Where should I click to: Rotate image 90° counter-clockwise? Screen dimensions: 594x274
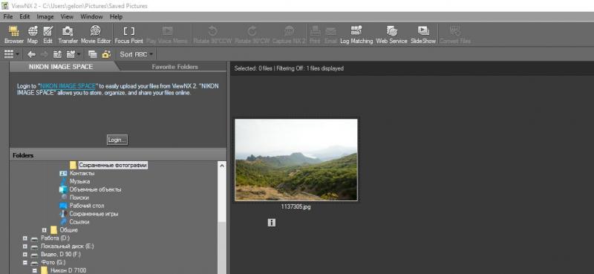click(x=213, y=35)
